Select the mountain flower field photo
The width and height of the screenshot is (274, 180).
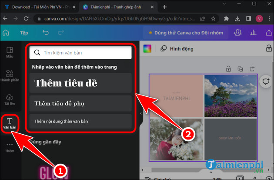[231, 96]
